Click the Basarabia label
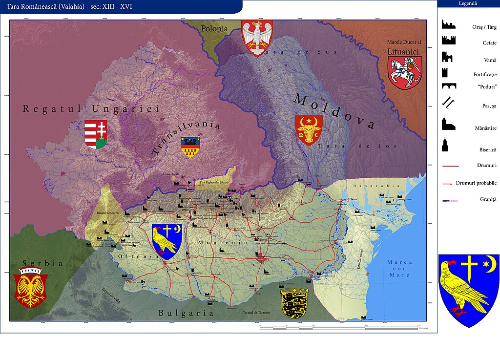Image resolution: width=500 pixels, height=338 pixels. [376, 186]
